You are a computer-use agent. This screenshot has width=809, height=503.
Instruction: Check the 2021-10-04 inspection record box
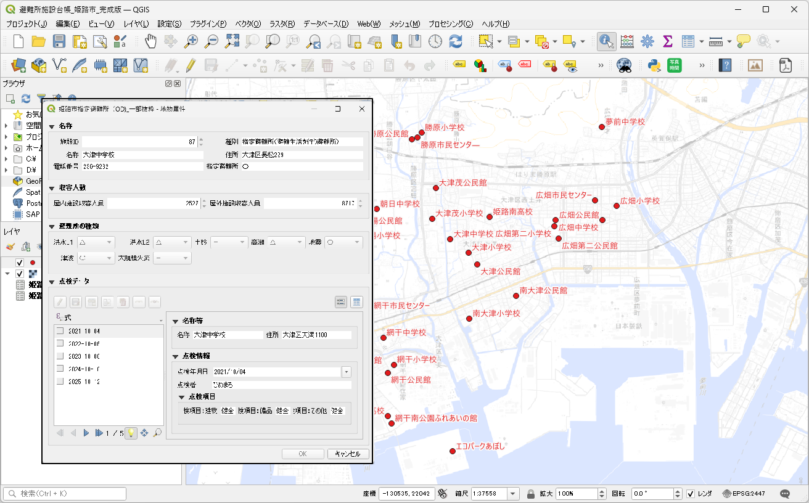pos(60,331)
